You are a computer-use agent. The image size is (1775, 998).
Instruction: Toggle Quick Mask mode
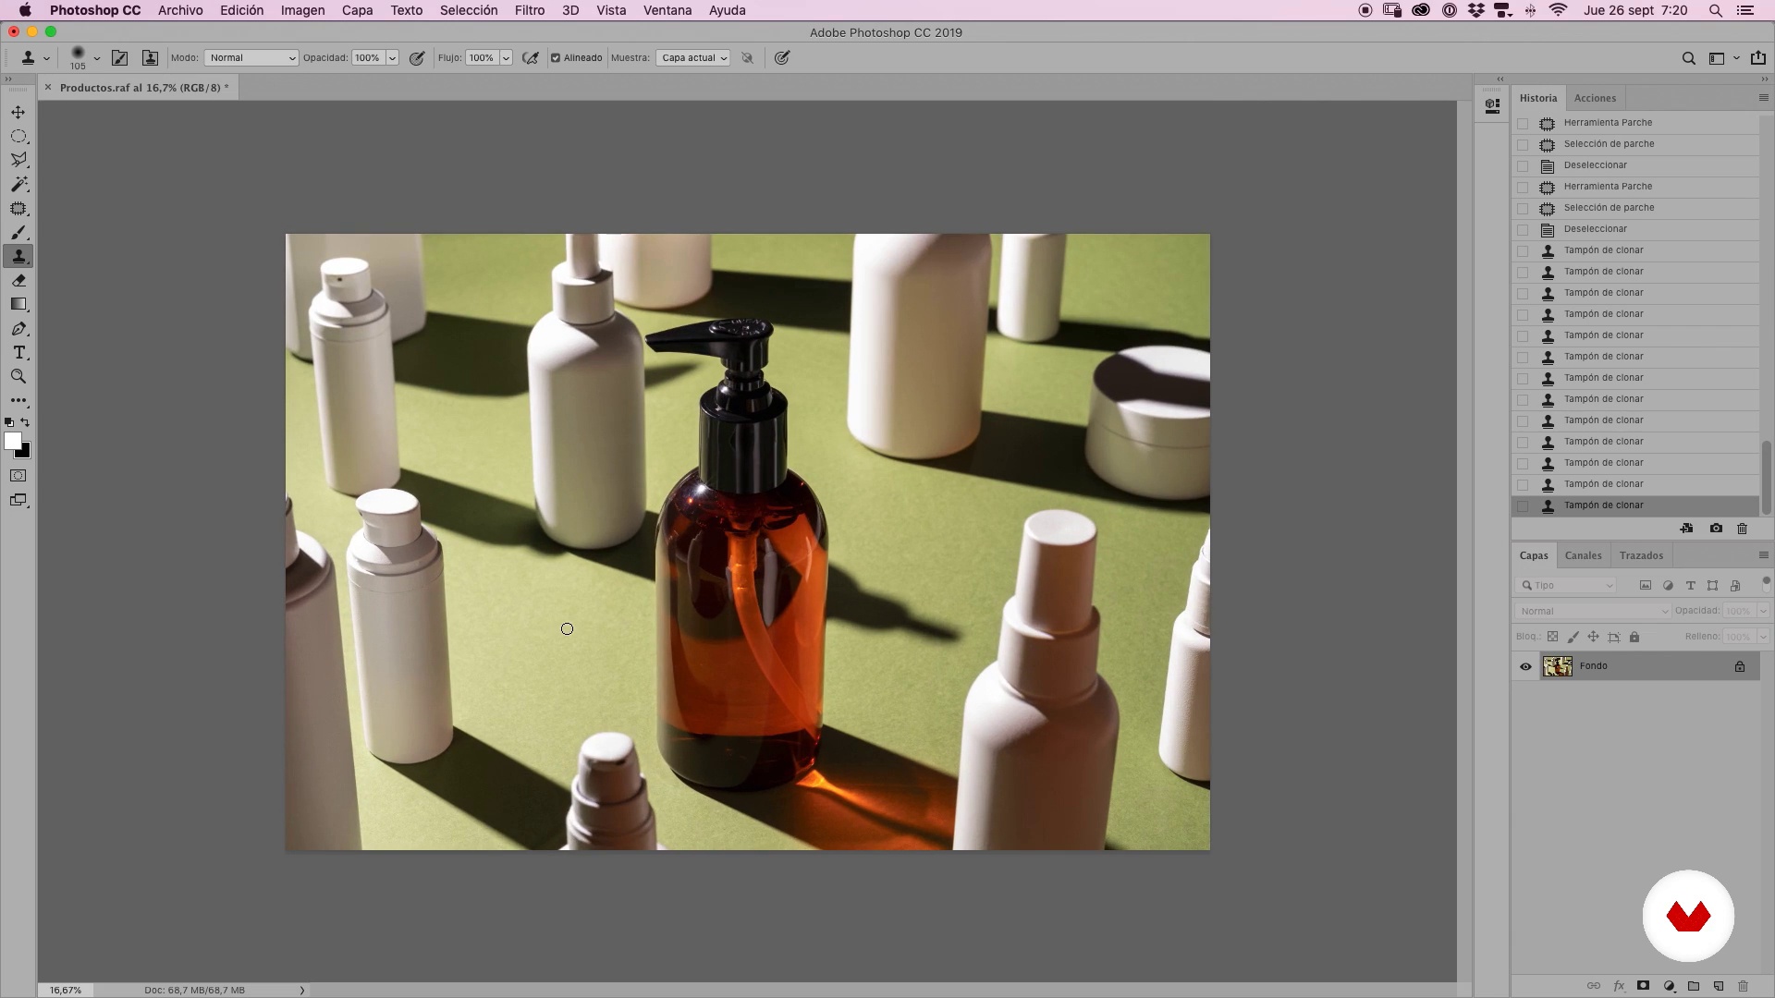click(18, 476)
